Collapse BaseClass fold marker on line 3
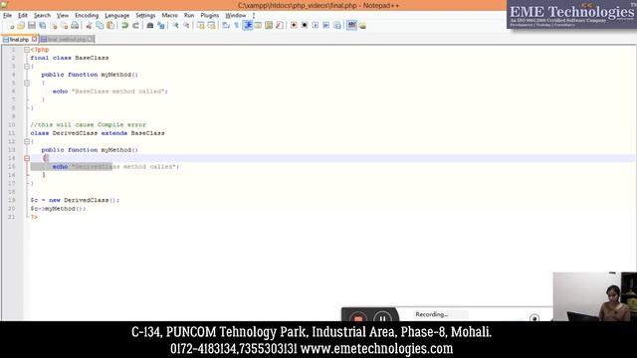This screenshot has height=358, width=637. tap(27, 67)
